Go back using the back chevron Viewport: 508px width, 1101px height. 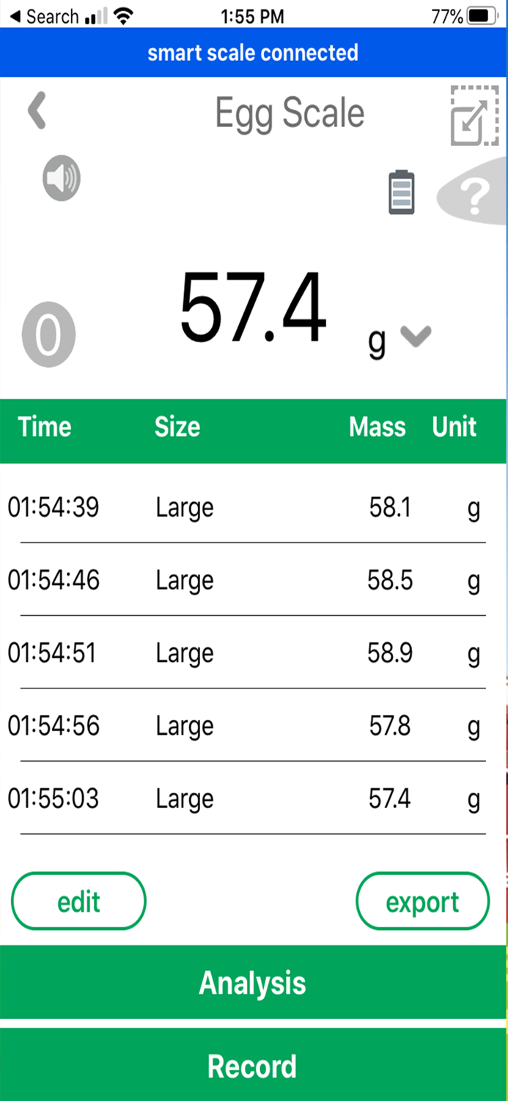(37, 111)
